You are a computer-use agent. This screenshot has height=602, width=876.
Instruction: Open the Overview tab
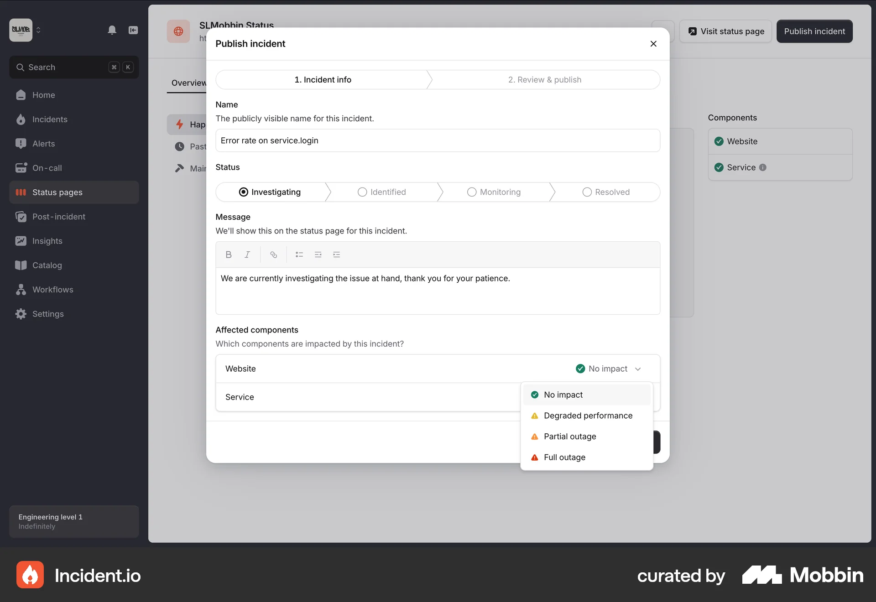pyautogui.click(x=189, y=83)
